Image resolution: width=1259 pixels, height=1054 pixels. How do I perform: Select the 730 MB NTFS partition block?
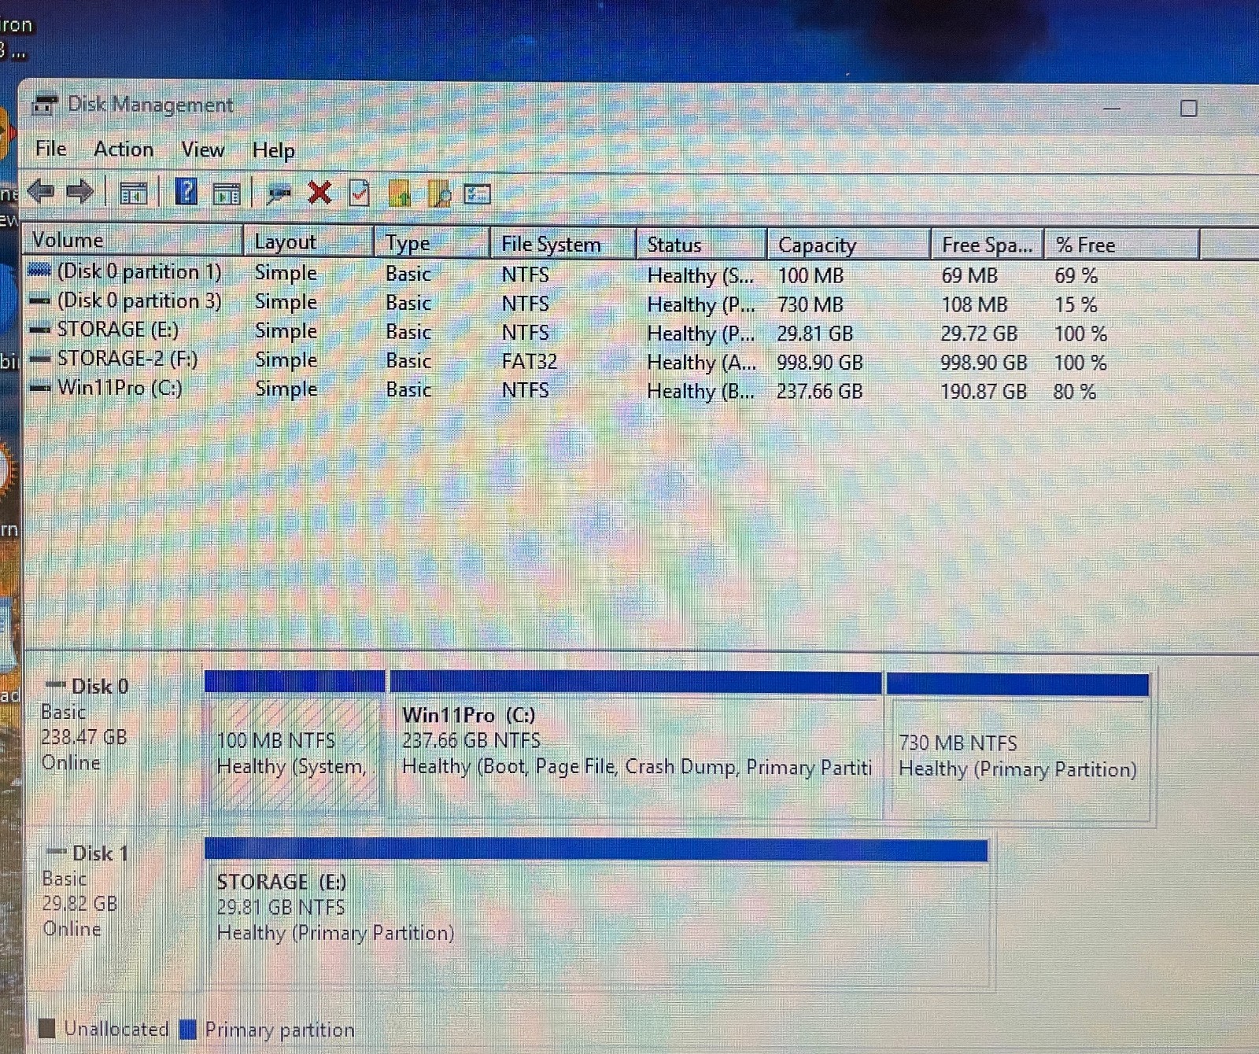click(1018, 746)
